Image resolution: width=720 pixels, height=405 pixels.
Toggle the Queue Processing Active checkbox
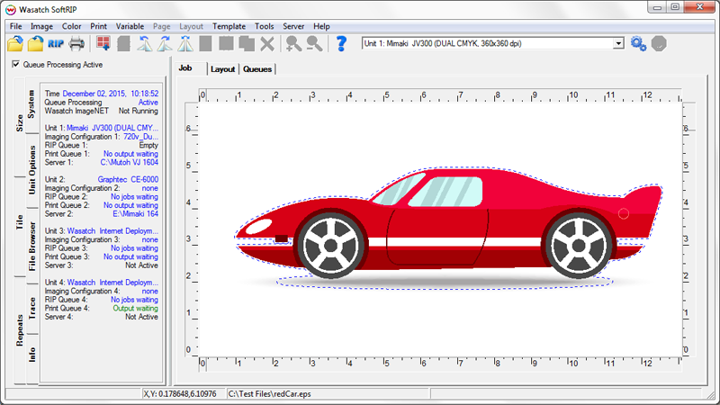point(16,64)
